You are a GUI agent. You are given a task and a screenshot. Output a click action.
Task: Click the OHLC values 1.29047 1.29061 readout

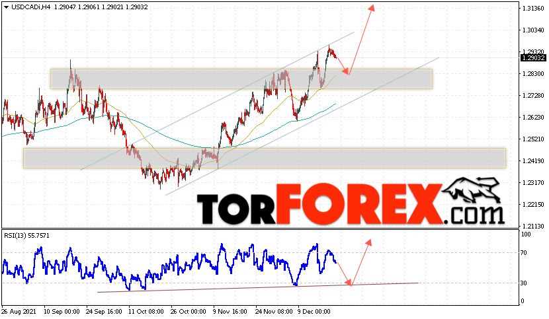coord(77,7)
